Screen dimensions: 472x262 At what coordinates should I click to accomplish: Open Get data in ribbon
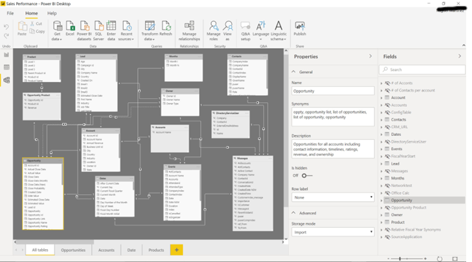click(57, 30)
